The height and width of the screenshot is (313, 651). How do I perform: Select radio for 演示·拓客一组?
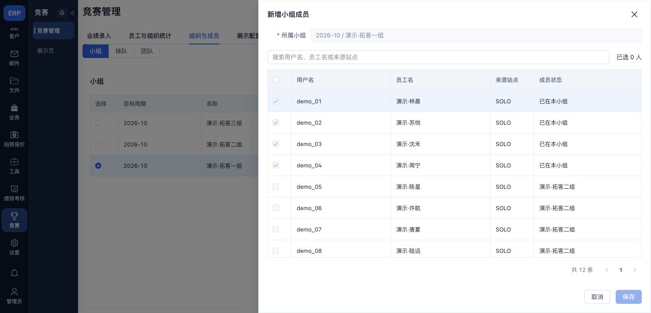tap(98, 166)
